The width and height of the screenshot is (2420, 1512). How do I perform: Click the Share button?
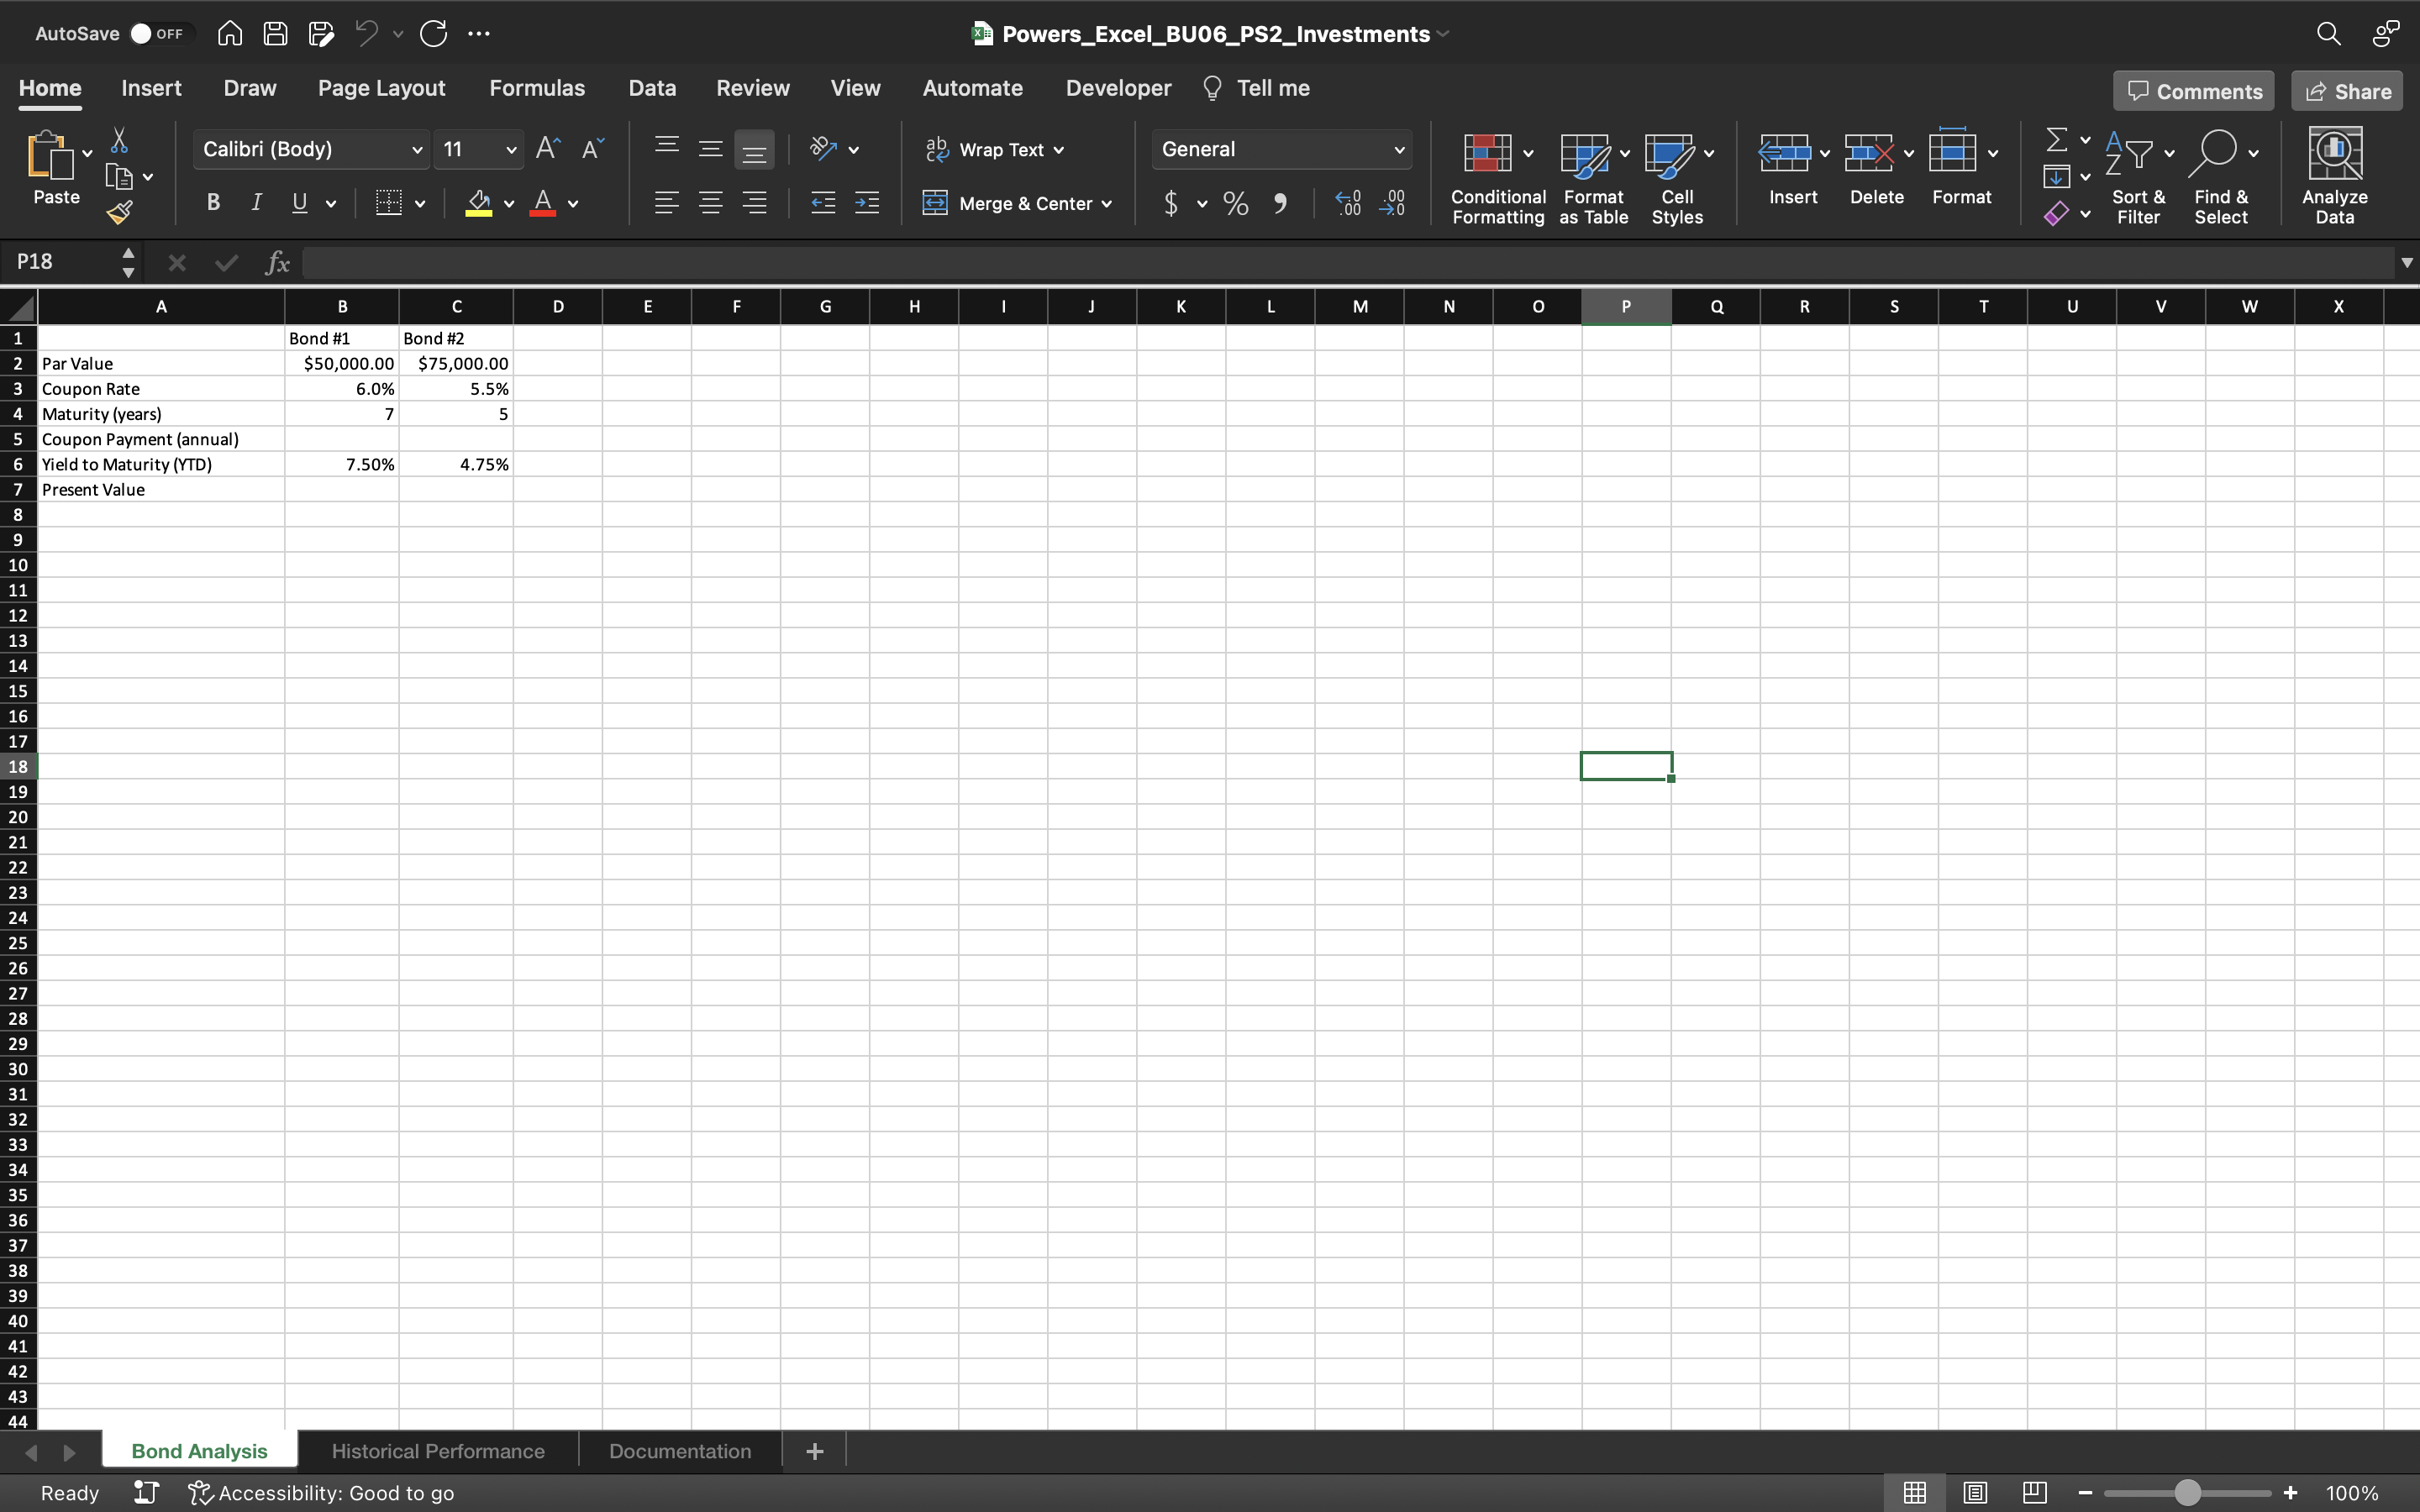click(x=2347, y=91)
